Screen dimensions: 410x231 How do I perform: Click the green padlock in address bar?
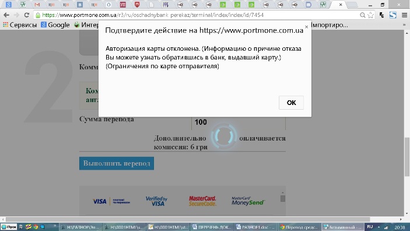point(38,15)
